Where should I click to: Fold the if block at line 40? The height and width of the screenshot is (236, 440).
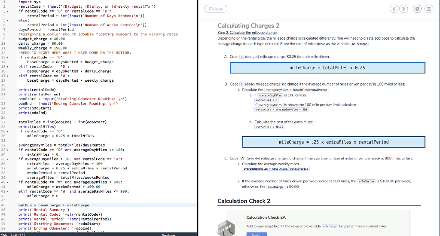[x=8, y=182]
